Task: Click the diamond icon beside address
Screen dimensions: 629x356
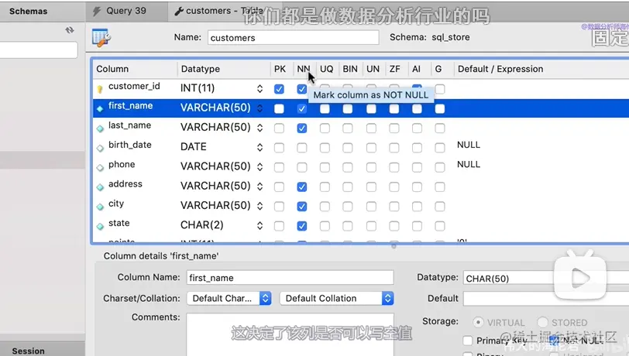Action: pos(100,187)
